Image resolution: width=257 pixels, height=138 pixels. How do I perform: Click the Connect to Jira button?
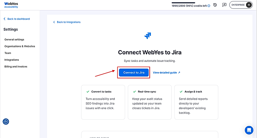[134, 72]
